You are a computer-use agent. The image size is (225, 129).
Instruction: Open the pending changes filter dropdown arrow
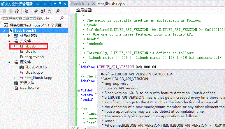point(31,11)
